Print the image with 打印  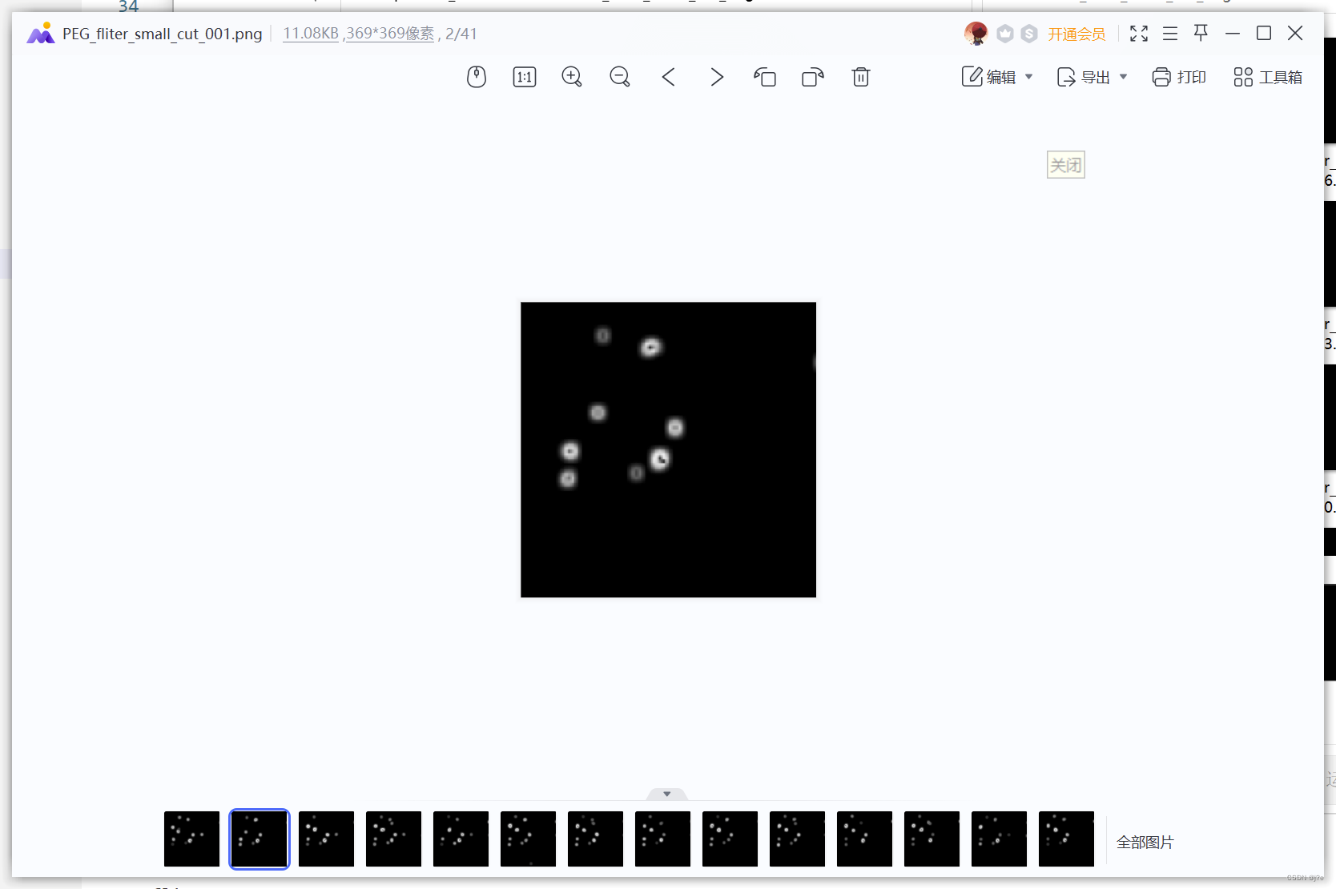1179,77
